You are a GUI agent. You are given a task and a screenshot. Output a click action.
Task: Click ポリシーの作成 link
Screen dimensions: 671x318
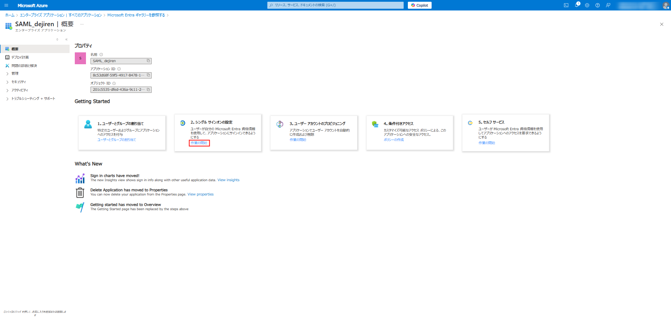[x=394, y=140]
